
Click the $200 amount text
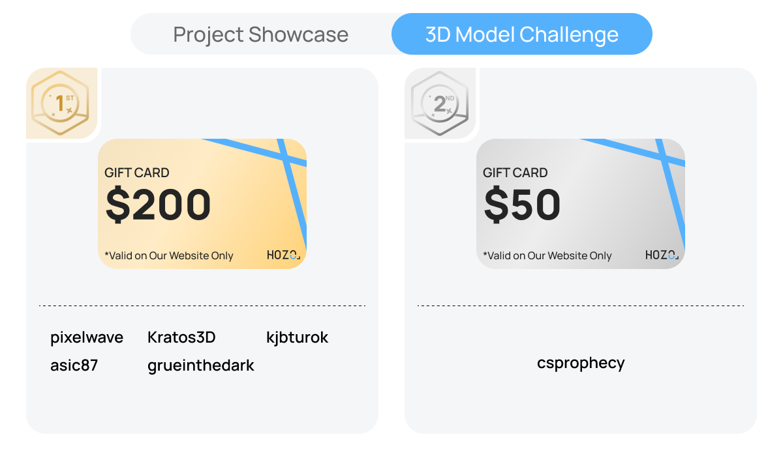click(159, 205)
